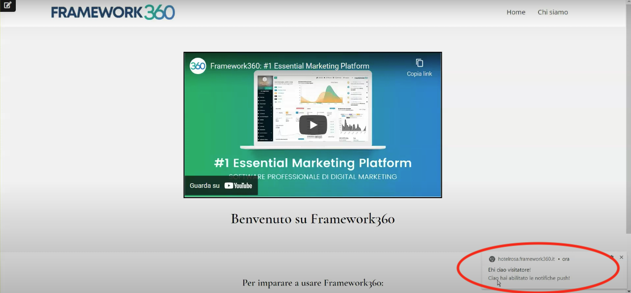631x293 pixels.
Task: Open the Ehi ciao visitatore! notification title
Action: coord(509,270)
